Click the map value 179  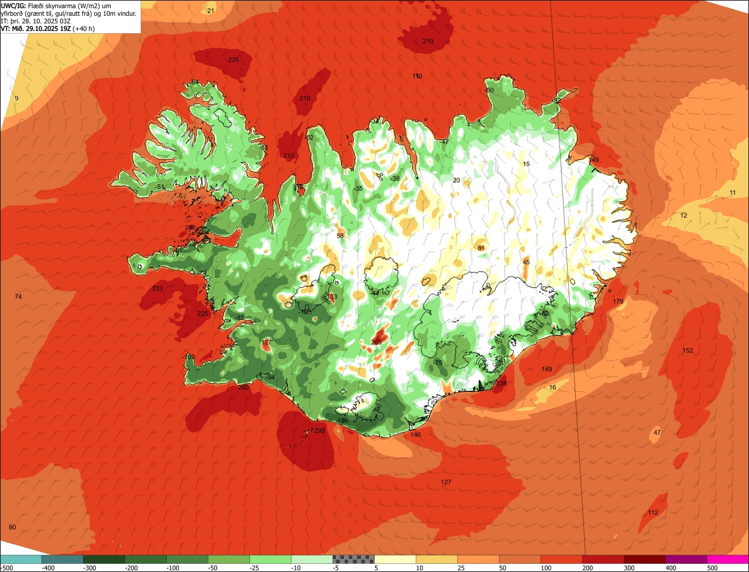[x=618, y=301]
